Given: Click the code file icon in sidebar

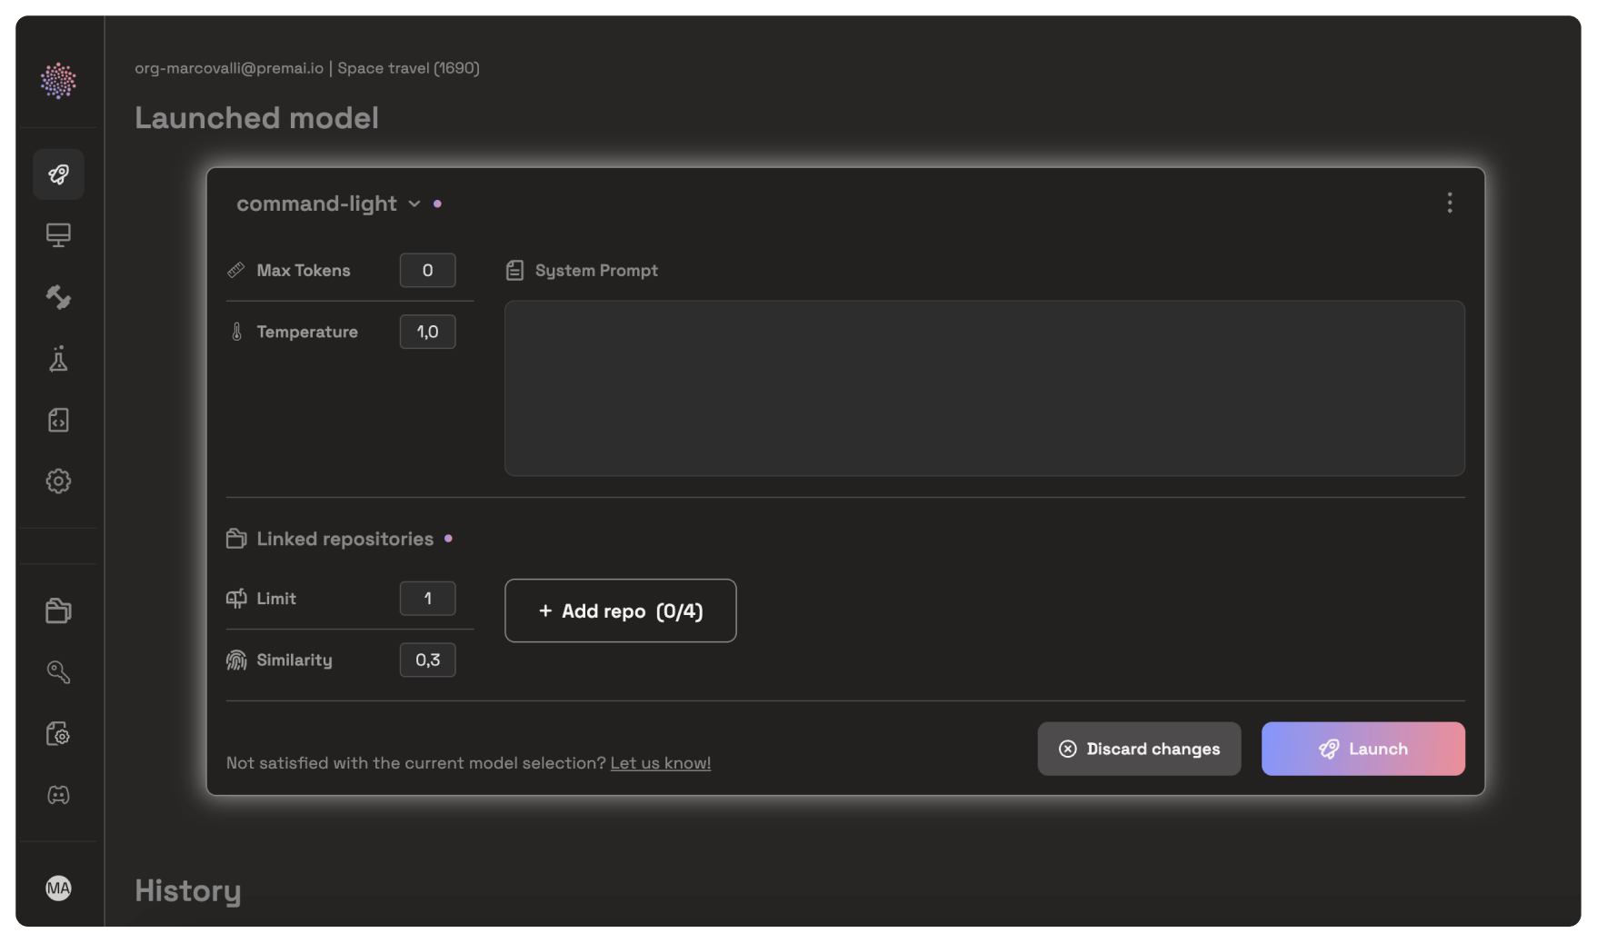Looking at the screenshot, I should [x=58, y=420].
